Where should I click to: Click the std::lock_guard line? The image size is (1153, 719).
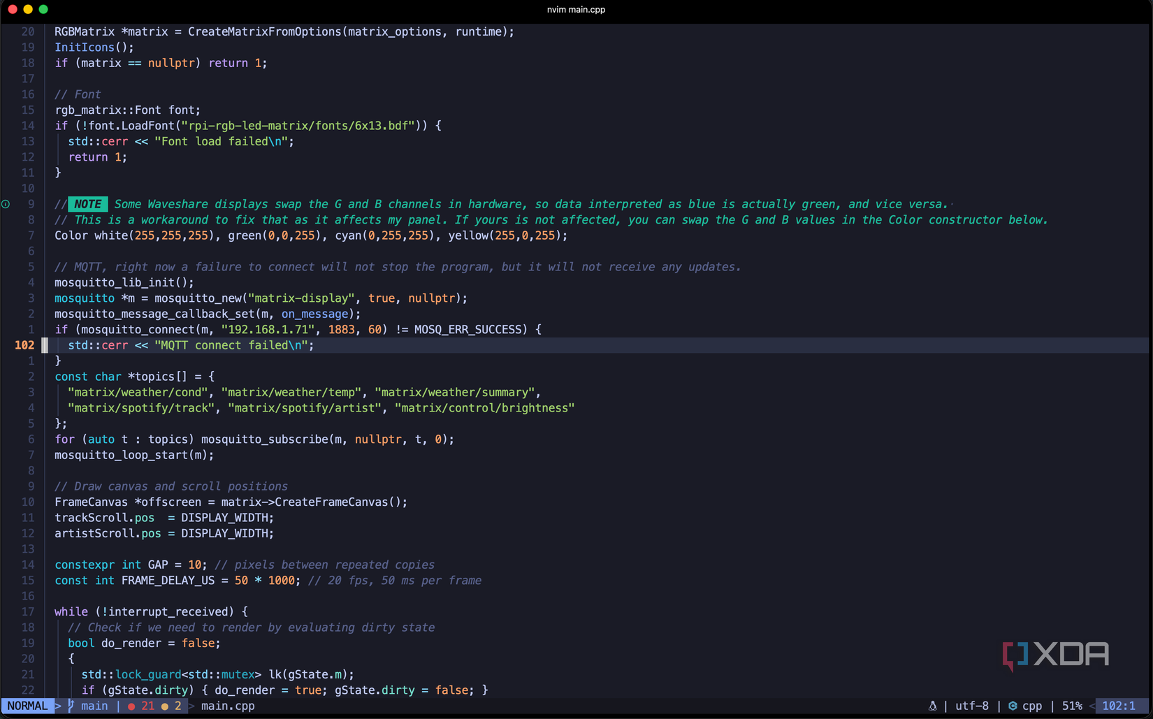pyautogui.click(x=217, y=674)
